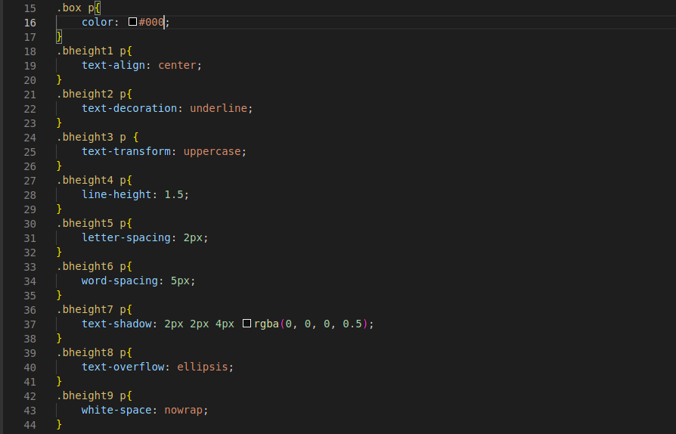Click the .bheight9 p selector
676x434 pixels.
pos(91,395)
